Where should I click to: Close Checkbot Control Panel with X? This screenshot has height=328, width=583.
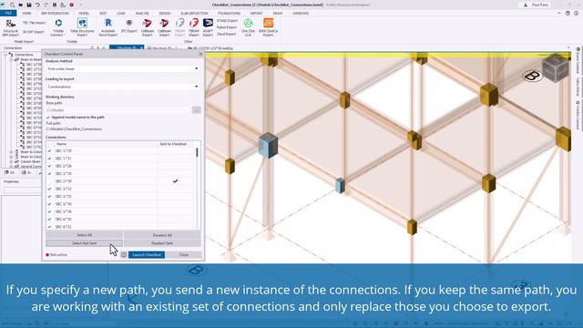pos(200,54)
